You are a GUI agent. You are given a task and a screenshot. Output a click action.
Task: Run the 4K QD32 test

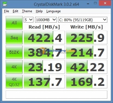coord(14,82)
